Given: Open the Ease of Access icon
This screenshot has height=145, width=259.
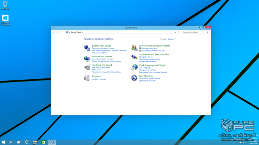Looking at the screenshot, I should pos(134,78).
